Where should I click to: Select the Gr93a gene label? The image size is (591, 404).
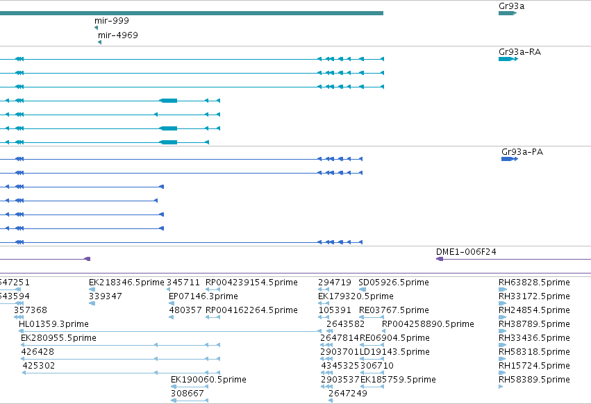tap(511, 6)
